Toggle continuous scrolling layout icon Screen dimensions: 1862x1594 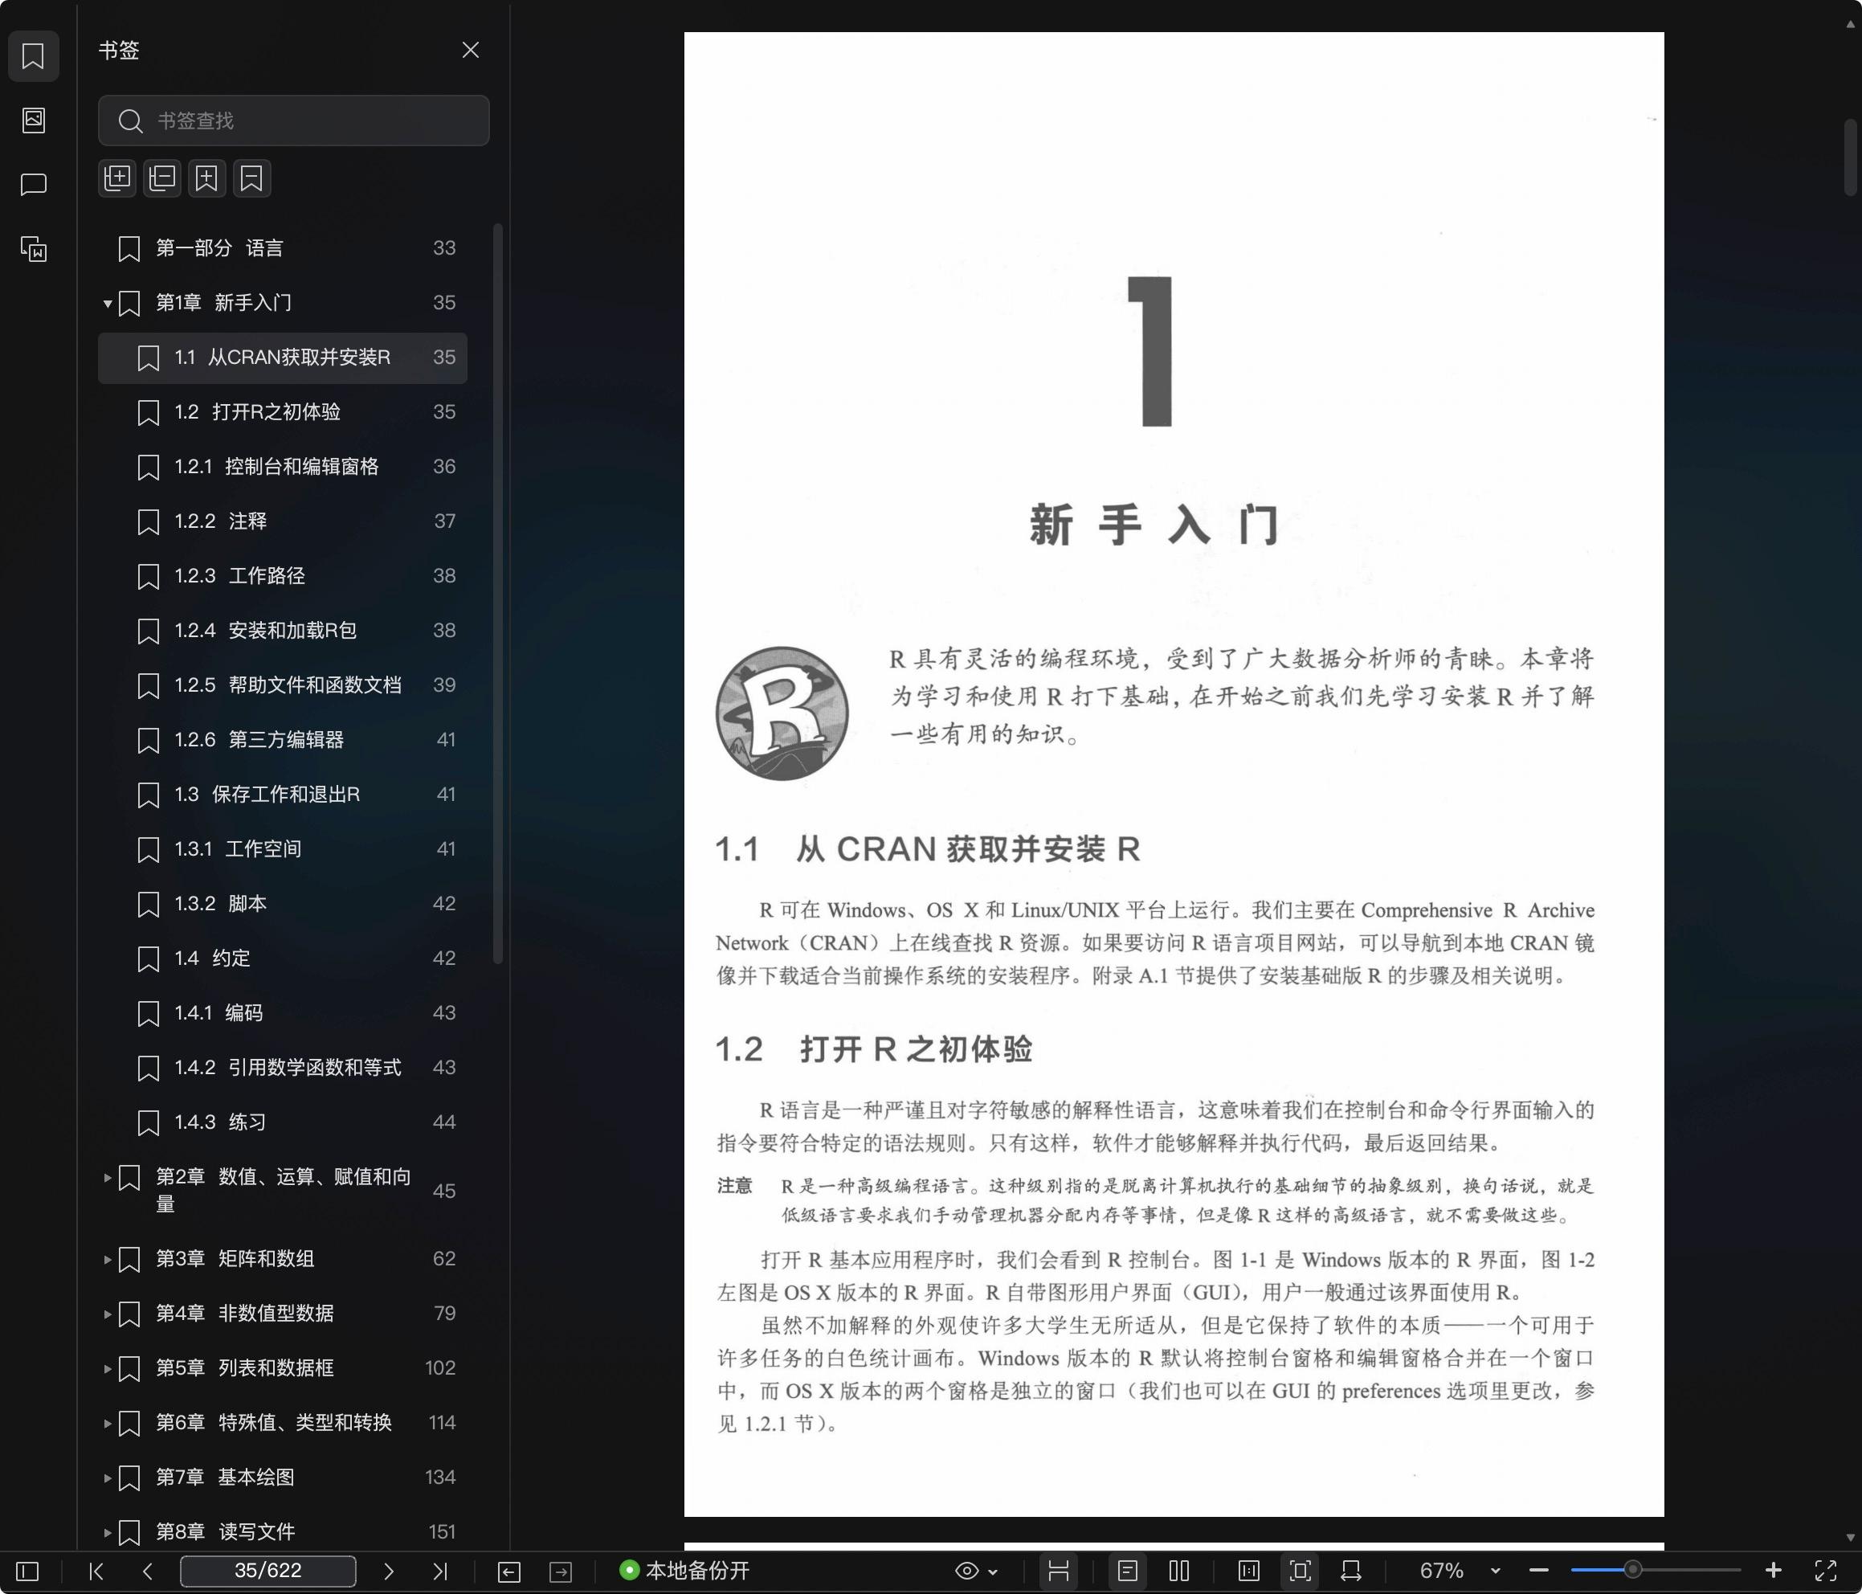(x=1248, y=1571)
